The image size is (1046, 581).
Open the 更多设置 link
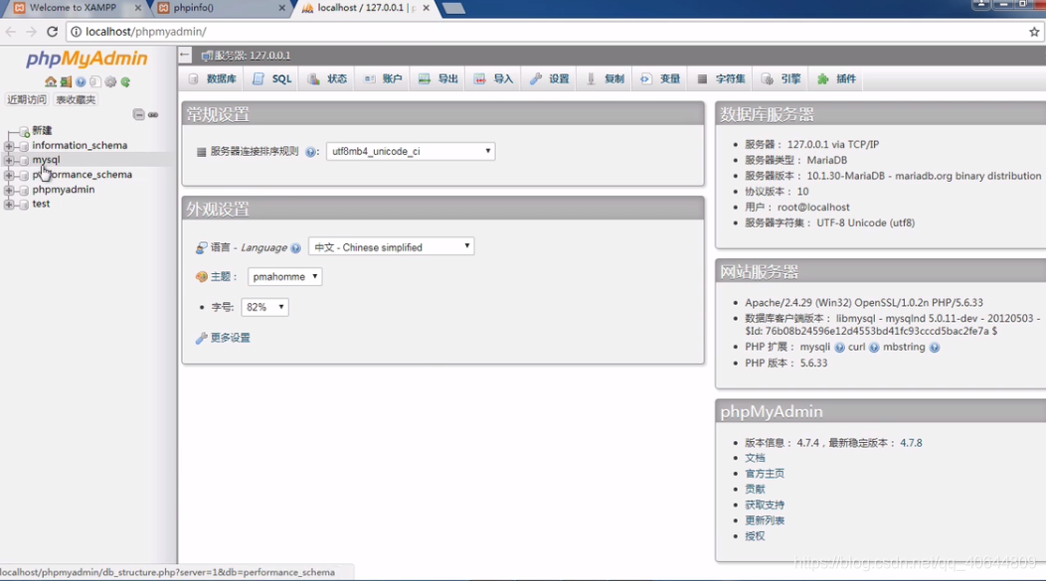tap(230, 338)
